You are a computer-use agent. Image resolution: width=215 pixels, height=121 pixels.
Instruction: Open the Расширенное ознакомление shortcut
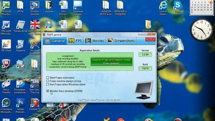(x=20, y=86)
